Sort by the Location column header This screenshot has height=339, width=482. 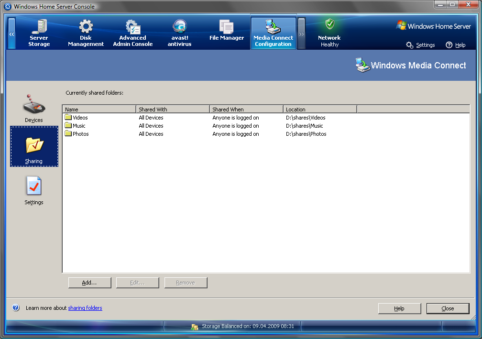[x=320, y=109]
